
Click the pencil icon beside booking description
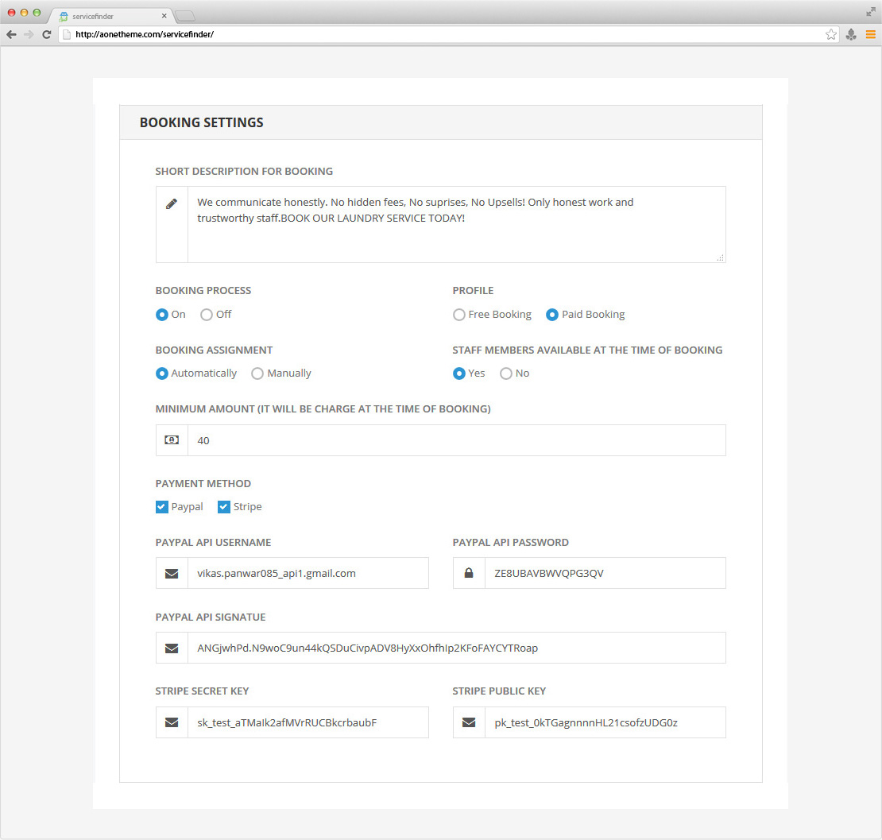tap(172, 204)
